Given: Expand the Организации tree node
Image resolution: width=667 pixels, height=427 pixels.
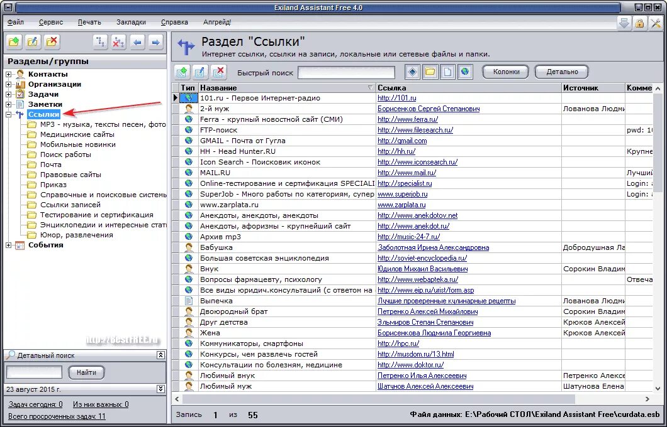Looking at the screenshot, I should pyautogui.click(x=9, y=85).
